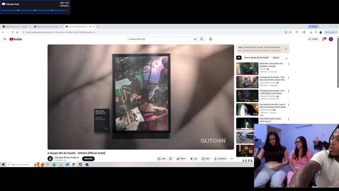Open browser extensions puzzle icon
339x191 pixels.
(x=297, y=32)
